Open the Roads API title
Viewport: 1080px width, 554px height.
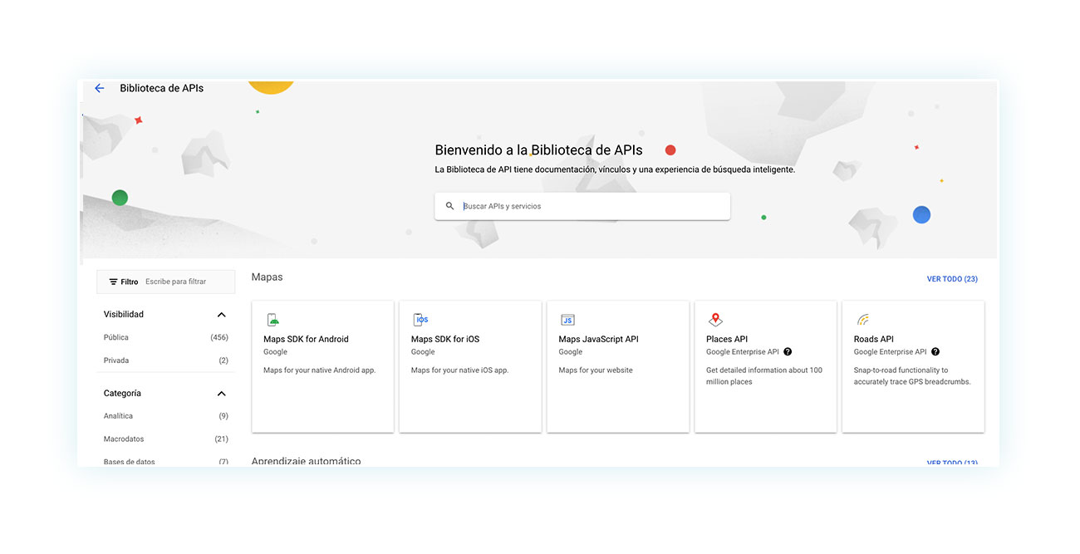[x=874, y=339]
